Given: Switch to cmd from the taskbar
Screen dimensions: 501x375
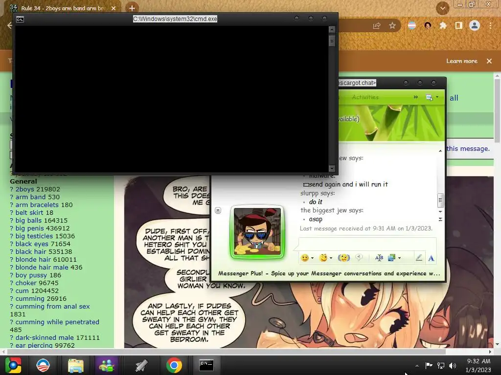Looking at the screenshot, I should [206, 365].
